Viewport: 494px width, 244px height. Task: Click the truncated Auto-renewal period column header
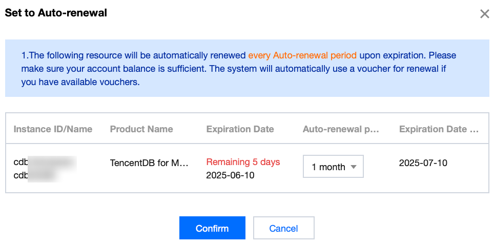coord(341,129)
